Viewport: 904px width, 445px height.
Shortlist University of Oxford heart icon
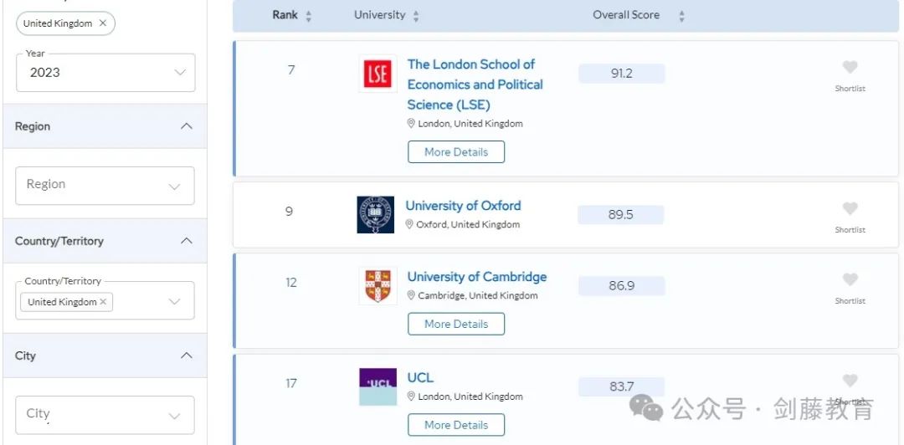[850, 209]
